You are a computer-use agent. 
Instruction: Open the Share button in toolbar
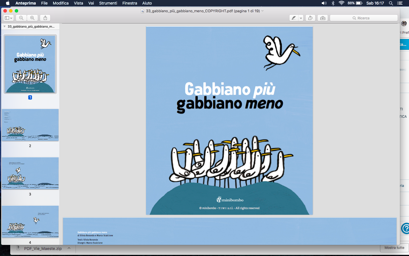pyautogui.click(x=45, y=18)
